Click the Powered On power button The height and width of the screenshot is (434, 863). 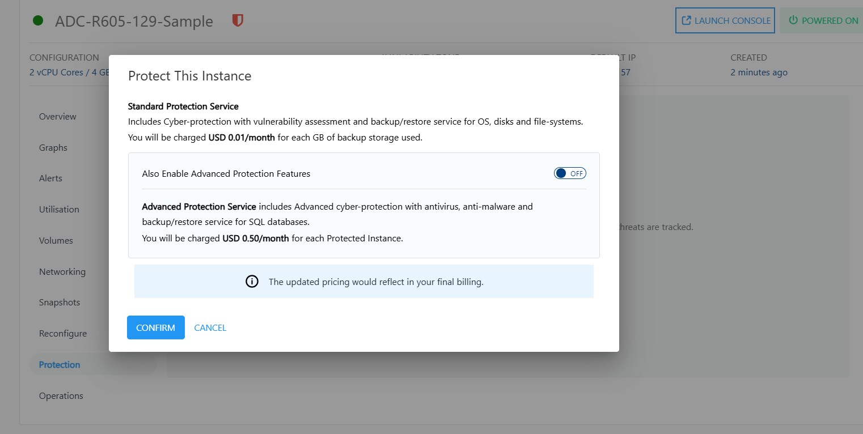pyautogui.click(x=823, y=21)
